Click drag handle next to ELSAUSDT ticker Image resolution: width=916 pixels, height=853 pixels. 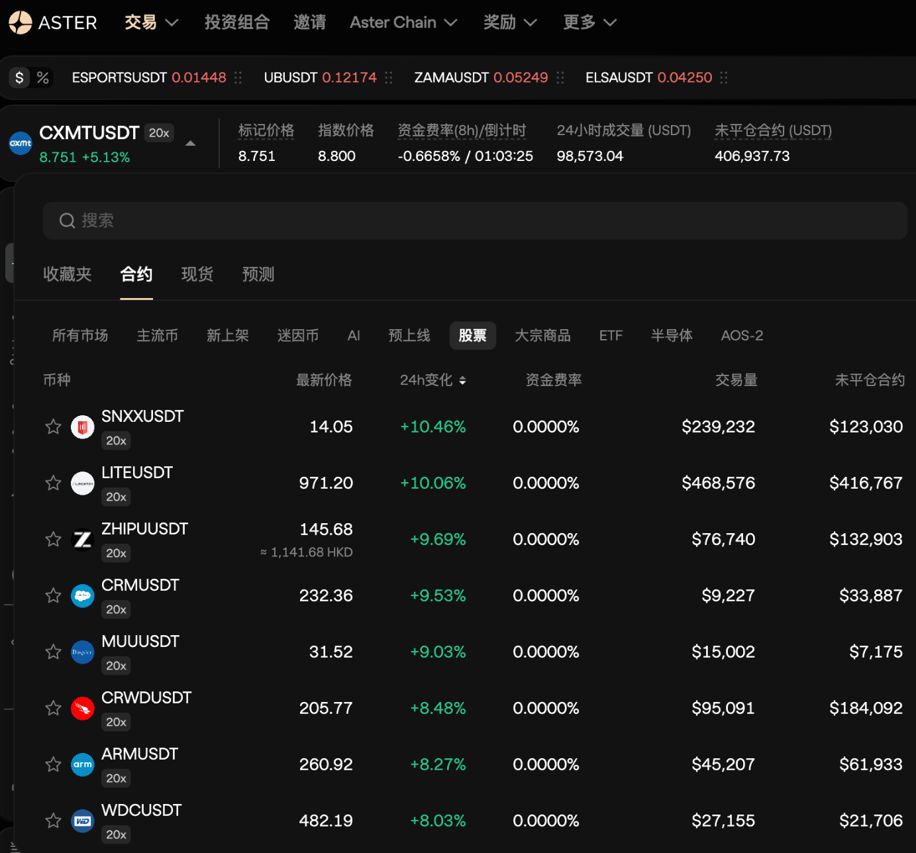[x=724, y=78]
